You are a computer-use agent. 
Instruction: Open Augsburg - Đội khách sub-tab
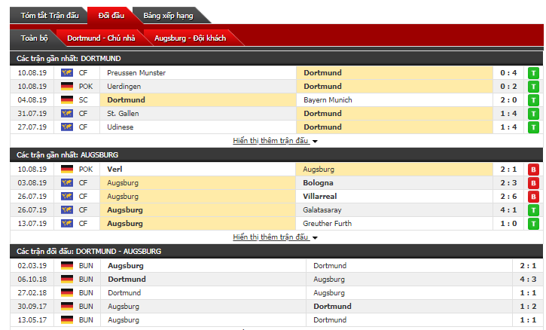[x=190, y=38]
